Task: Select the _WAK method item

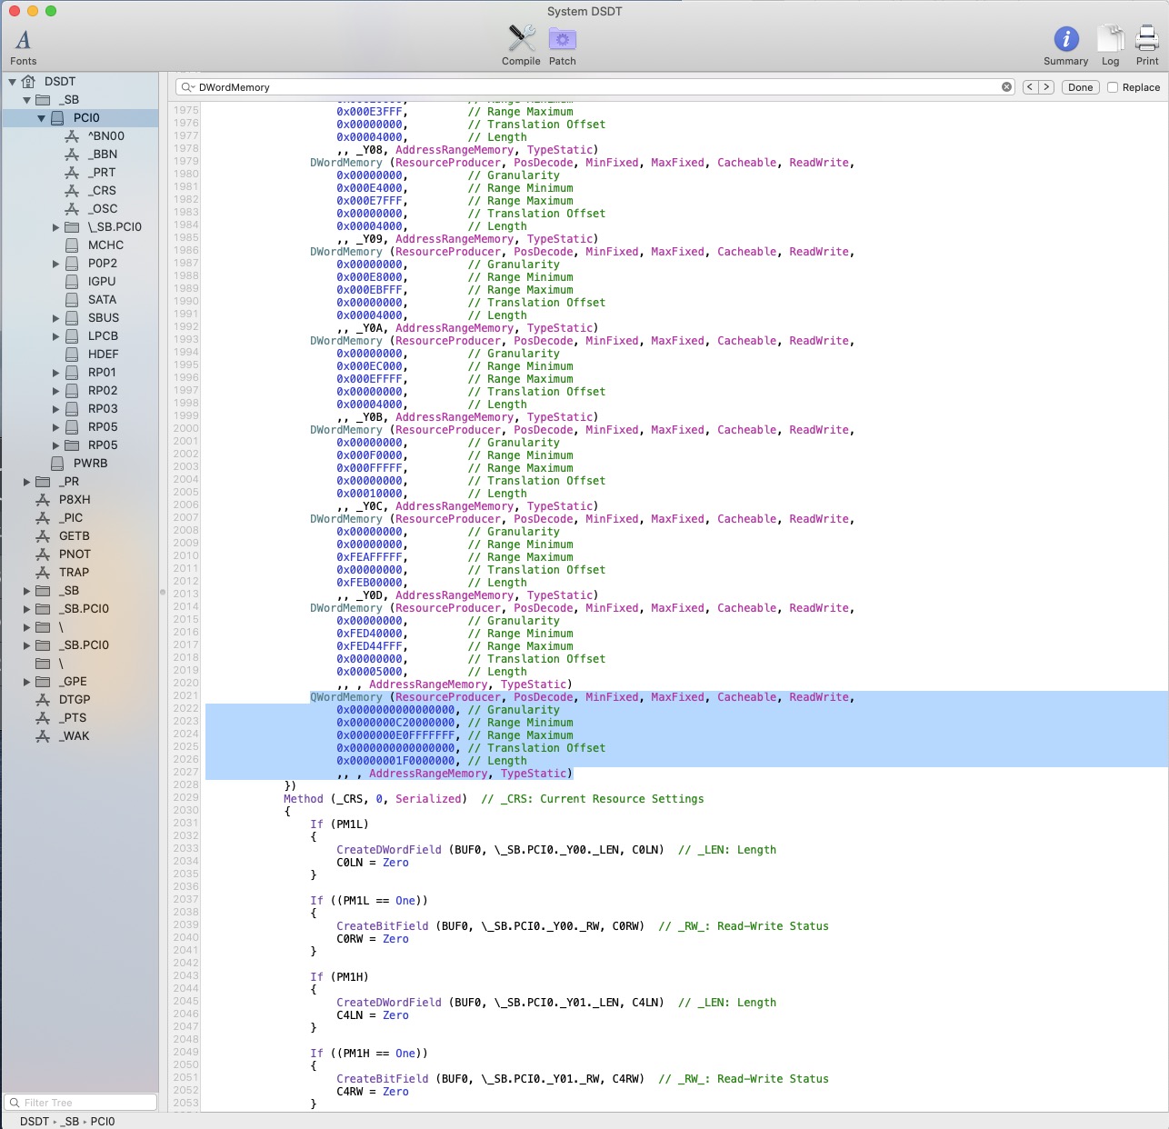Action: point(75,736)
